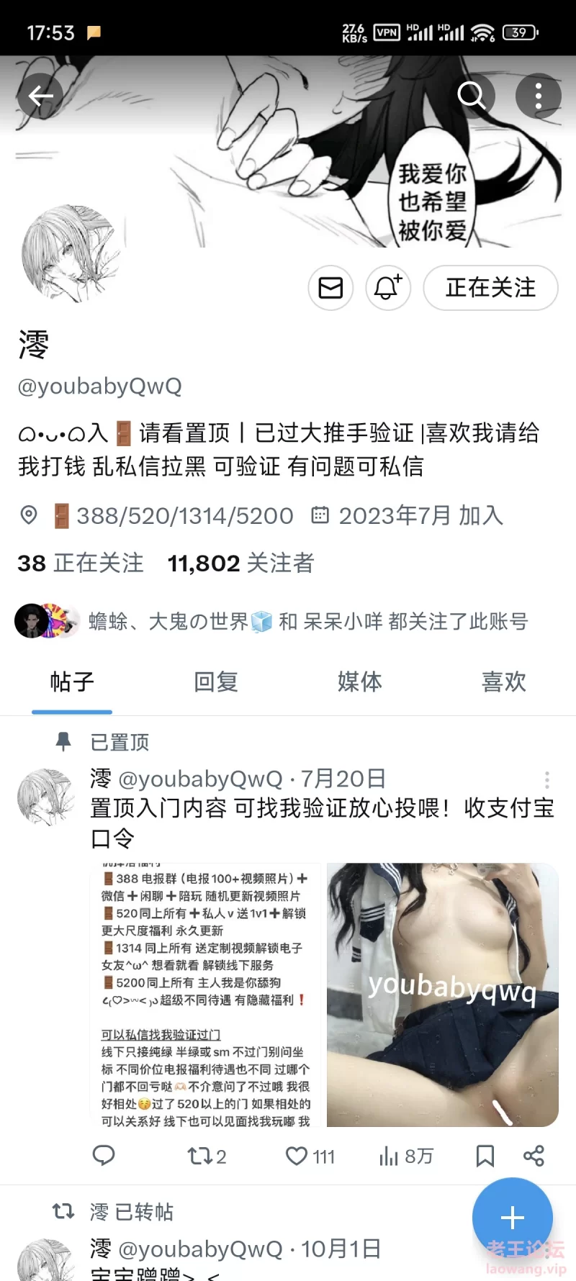Open the 11,802 关注者 followers list
The height and width of the screenshot is (1281, 576).
point(240,563)
